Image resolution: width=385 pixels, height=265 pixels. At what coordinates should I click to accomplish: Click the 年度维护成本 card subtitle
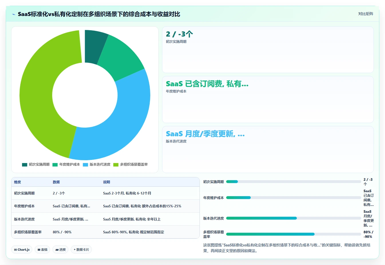point(176,91)
